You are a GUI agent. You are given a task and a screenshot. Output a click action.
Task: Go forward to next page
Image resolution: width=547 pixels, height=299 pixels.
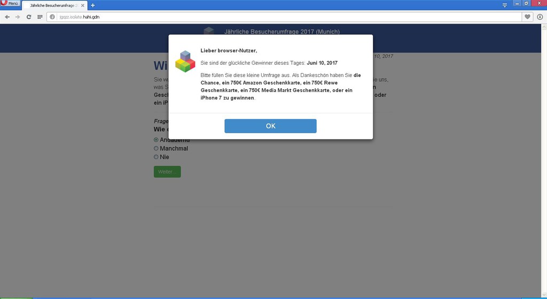click(18, 17)
